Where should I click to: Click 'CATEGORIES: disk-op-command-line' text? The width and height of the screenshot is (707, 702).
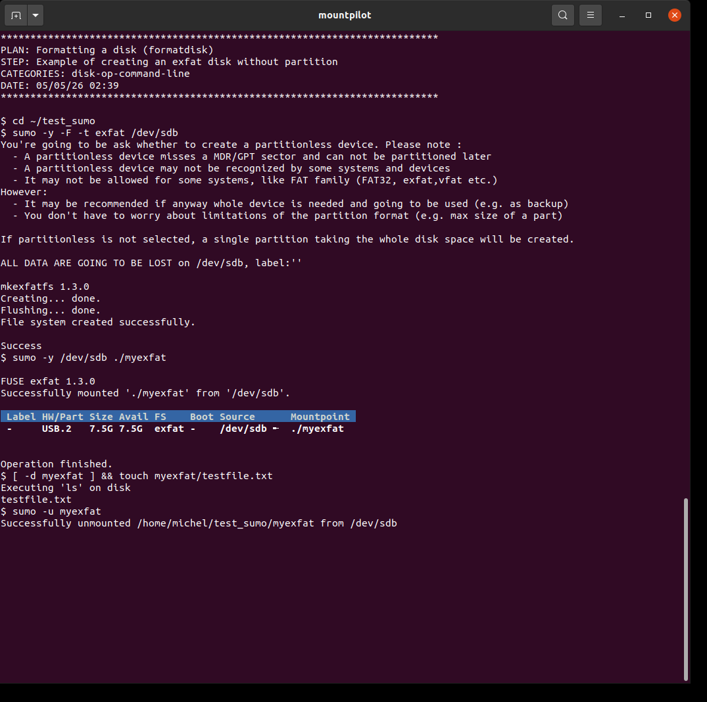[95, 74]
